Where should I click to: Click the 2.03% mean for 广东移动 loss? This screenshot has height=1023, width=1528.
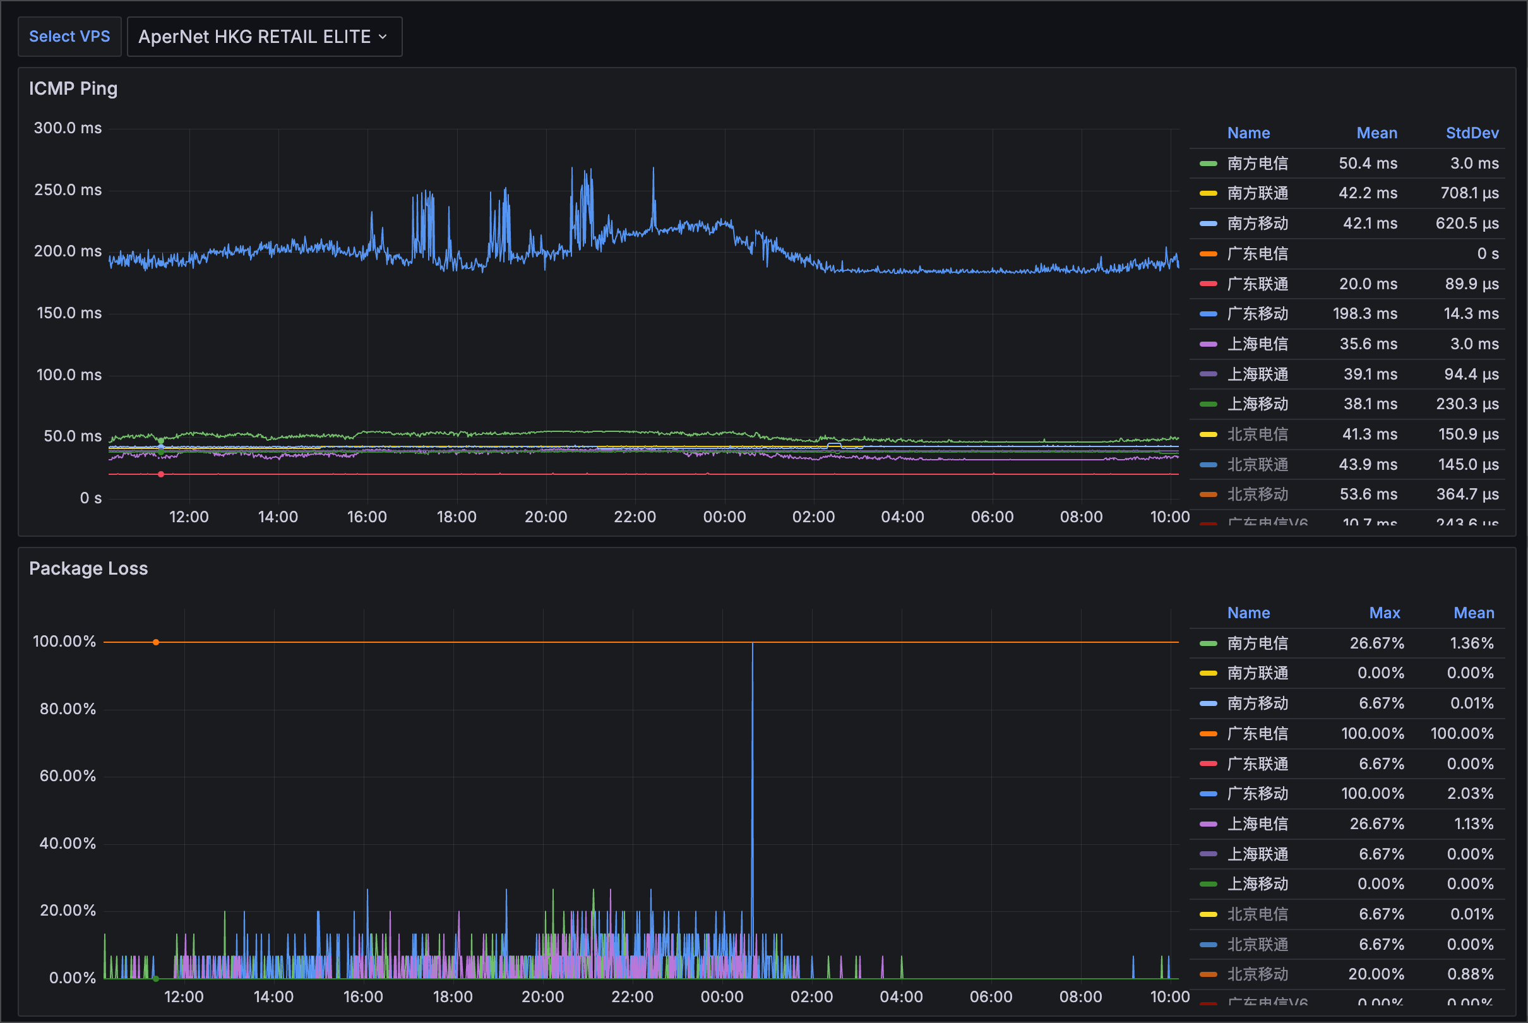coord(1470,793)
